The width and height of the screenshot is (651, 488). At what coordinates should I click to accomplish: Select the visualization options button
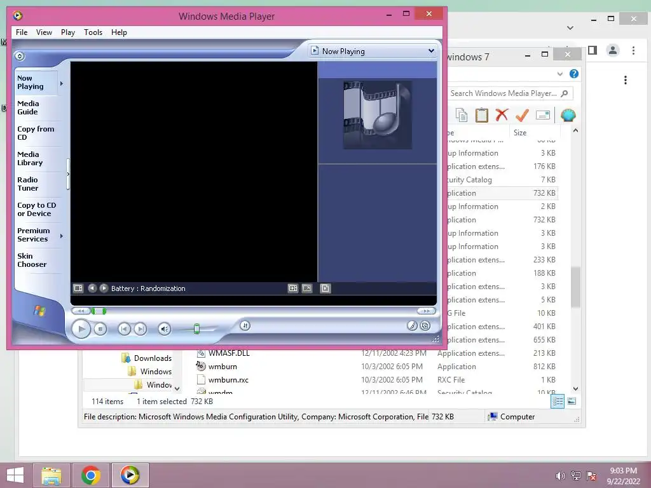coord(78,288)
